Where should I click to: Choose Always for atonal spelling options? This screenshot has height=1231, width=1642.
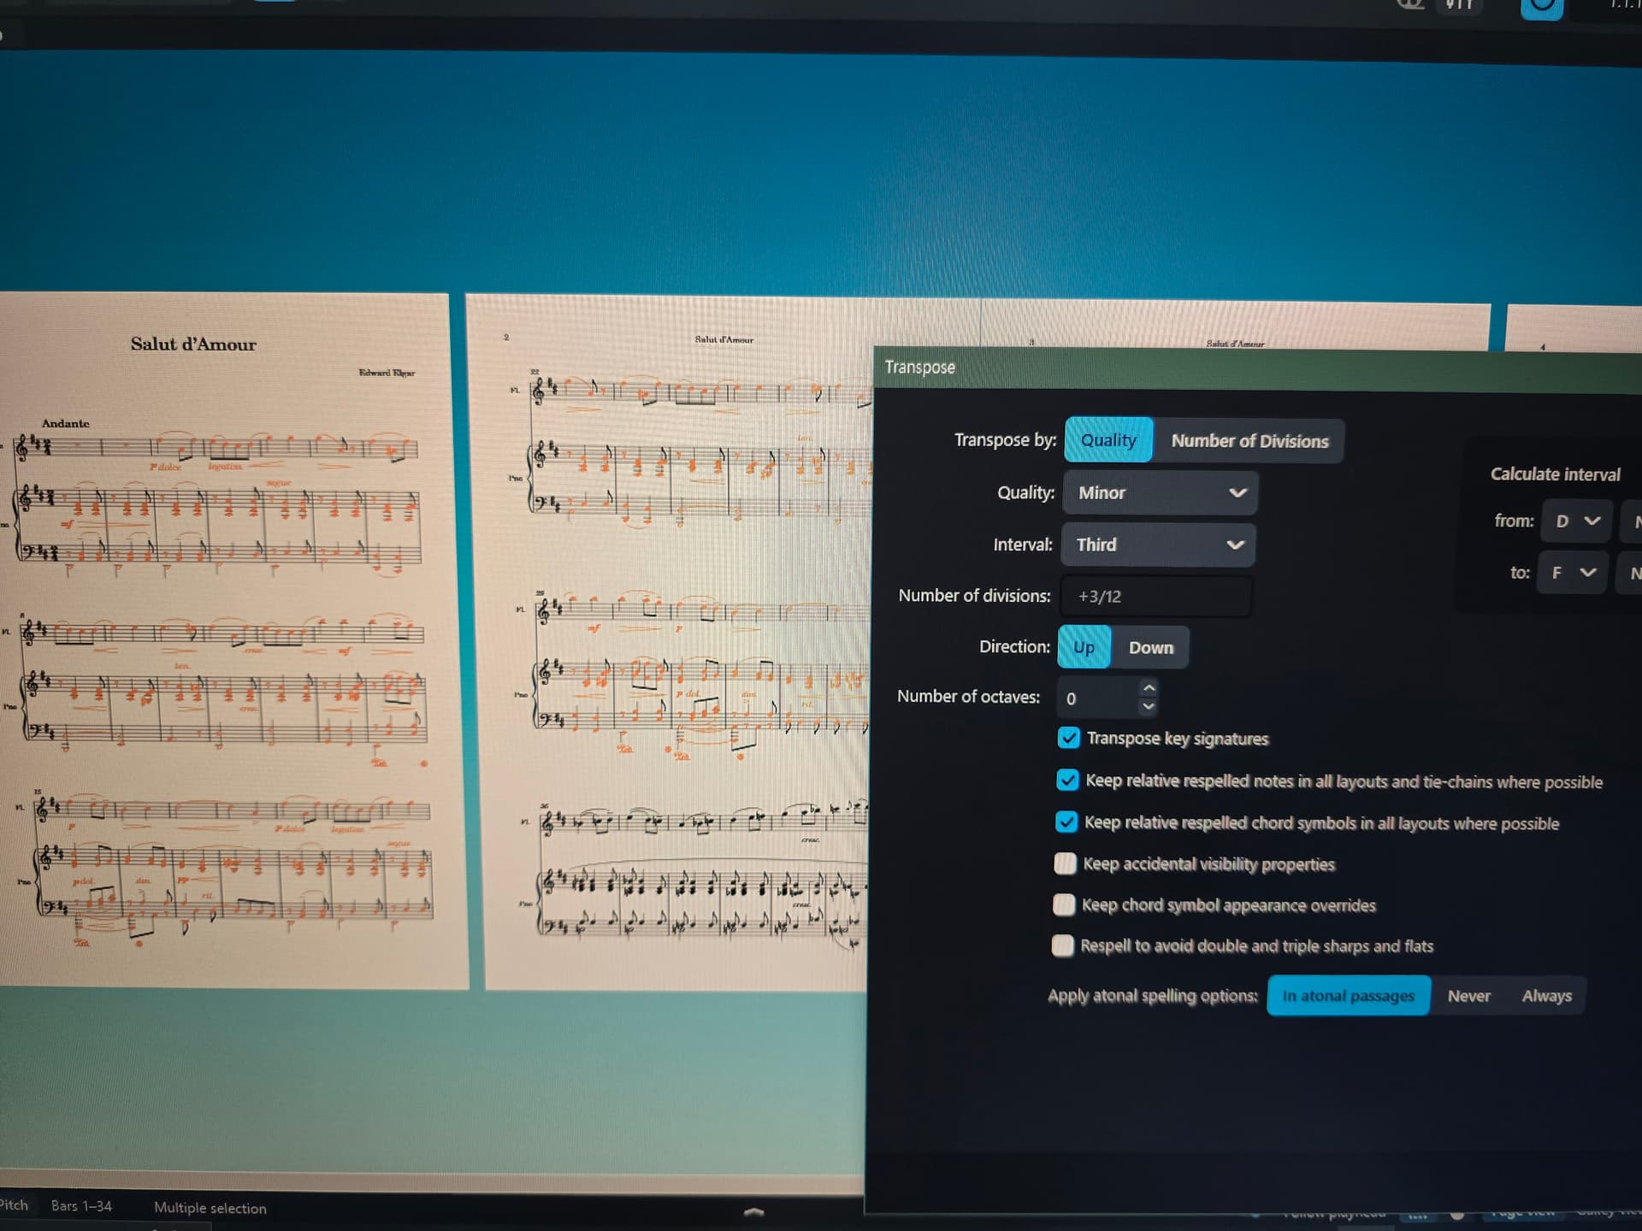(1546, 996)
